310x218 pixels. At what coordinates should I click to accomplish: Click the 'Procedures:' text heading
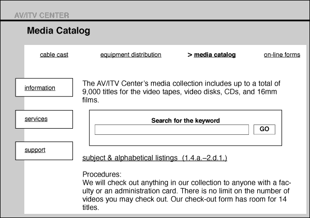(102, 174)
